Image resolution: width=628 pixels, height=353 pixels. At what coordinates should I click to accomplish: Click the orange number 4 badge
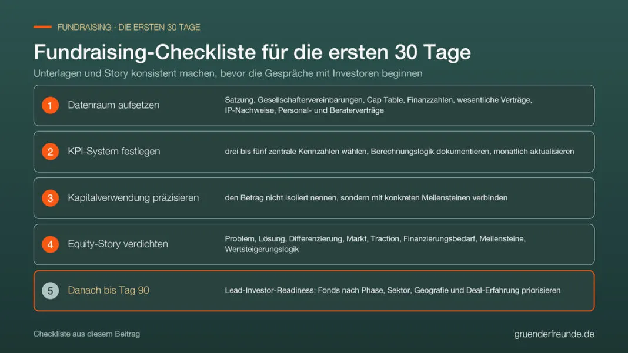click(x=50, y=244)
